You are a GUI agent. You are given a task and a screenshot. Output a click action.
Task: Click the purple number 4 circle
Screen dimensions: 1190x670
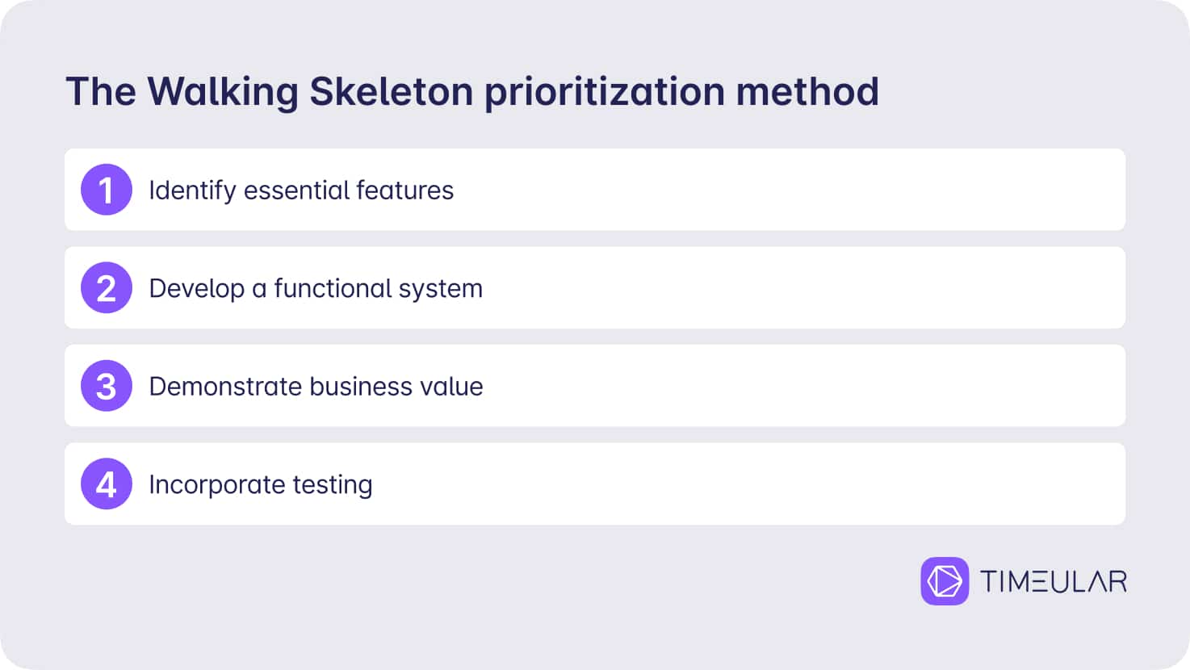click(x=107, y=484)
